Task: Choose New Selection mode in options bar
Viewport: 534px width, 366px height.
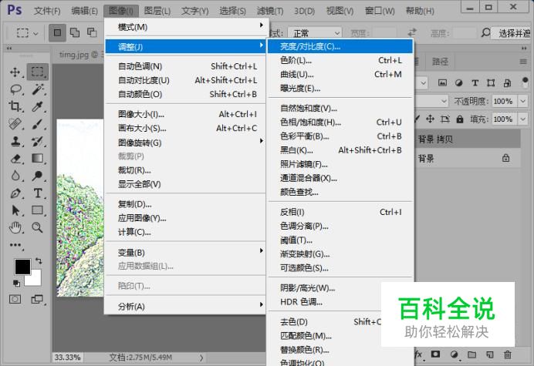Action: pyautogui.click(x=57, y=32)
